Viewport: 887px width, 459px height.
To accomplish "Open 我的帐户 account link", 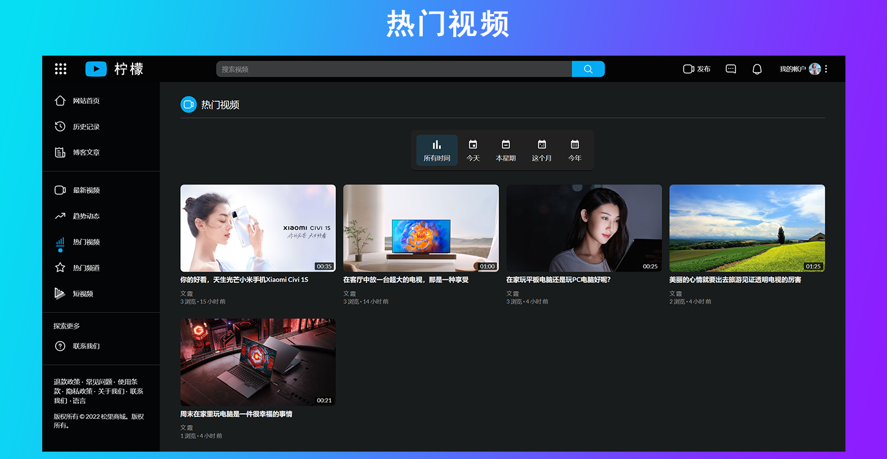I will [x=793, y=69].
